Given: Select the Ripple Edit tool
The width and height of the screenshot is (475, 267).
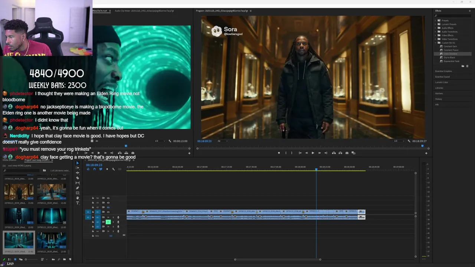Looking at the screenshot, I should click(x=78, y=173).
